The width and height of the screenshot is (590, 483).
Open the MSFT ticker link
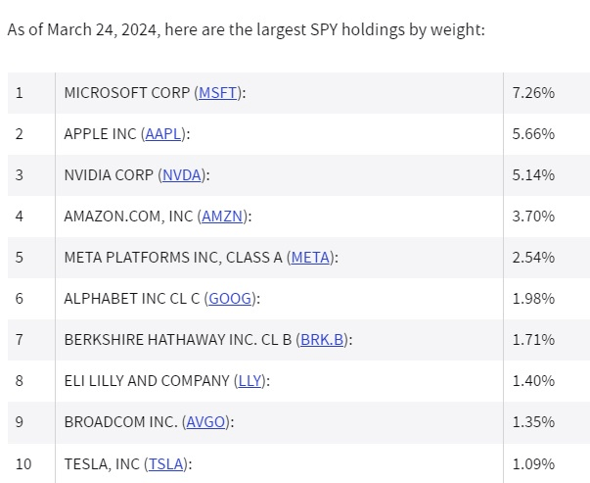point(219,92)
